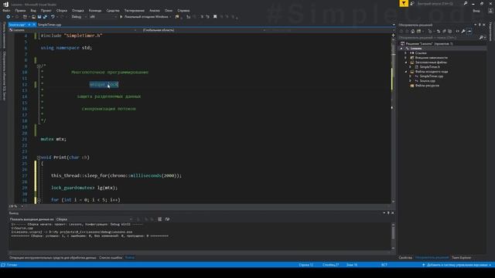This screenshot has width=495, height=278.
Task: Open the Сборка menu
Action: pyautogui.click(x=62, y=11)
